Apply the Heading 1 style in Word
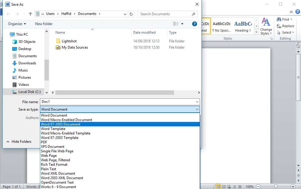301x189 pixels. [x=243, y=27]
